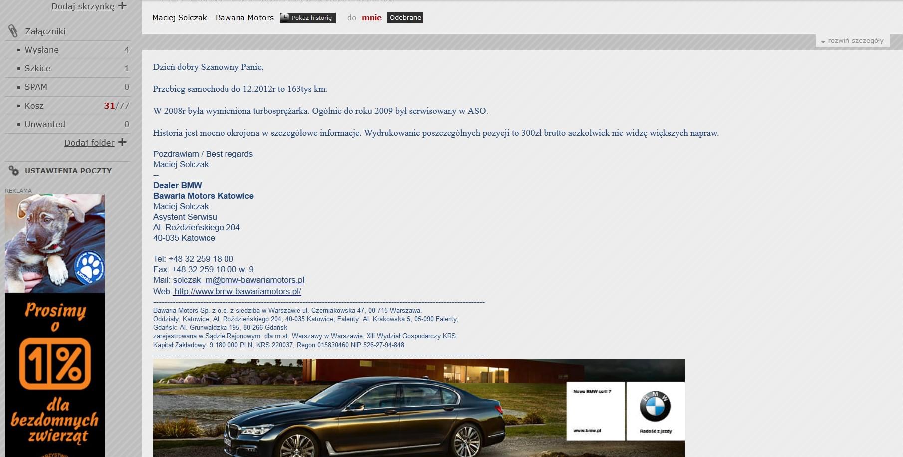Click the Tel: +48 32 259 18 00 line
Image resolution: width=903 pixels, height=457 pixels.
tap(193, 259)
